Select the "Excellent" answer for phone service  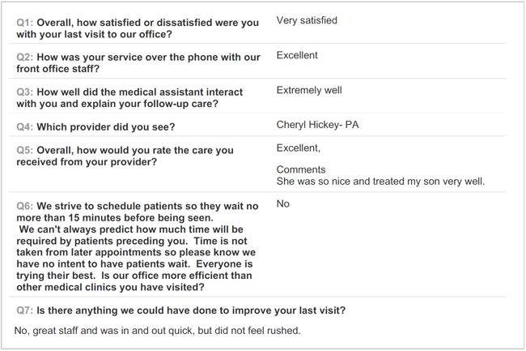(297, 55)
